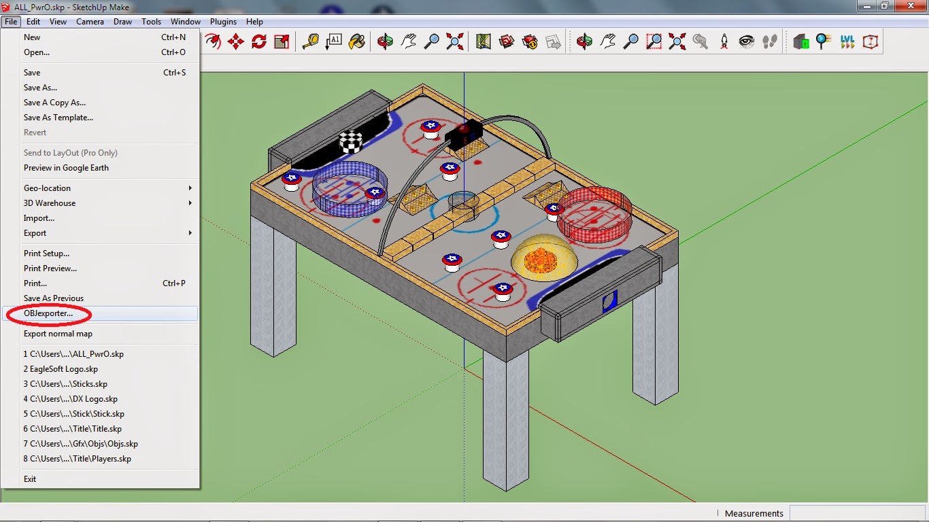
Task: Choose Print... with Ctrl+P shortcut
Action: [x=100, y=283]
